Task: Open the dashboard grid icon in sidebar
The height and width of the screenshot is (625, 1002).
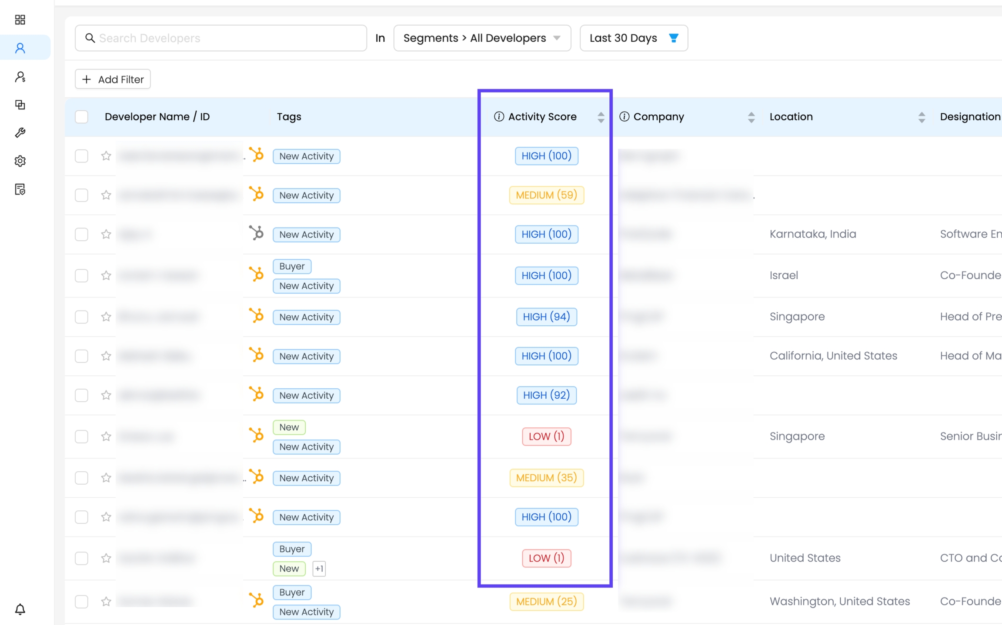Action: (20, 20)
